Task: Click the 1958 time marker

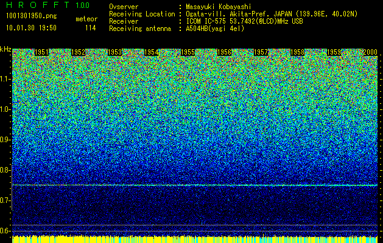Action: [x=298, y=52]
